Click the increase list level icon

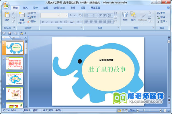tap(104, 15)
